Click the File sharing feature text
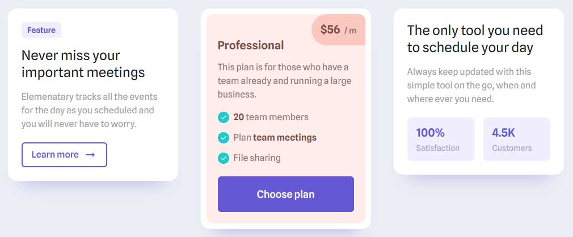This screenshot has height=237, width=573. (x=257, y=158)
